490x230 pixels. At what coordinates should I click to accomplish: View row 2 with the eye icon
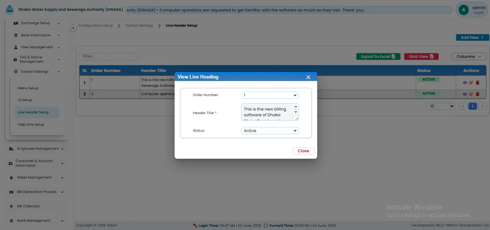(x=465, y=94)
